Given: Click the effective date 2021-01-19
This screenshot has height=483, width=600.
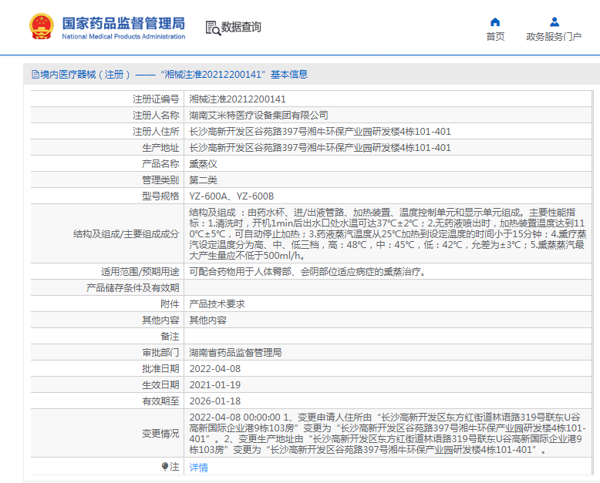Looking at the screenshot, I should click(215, 385).
